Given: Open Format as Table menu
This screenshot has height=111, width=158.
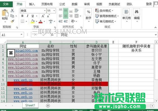Looking at the screenshot, I should [x=107, y=16].
